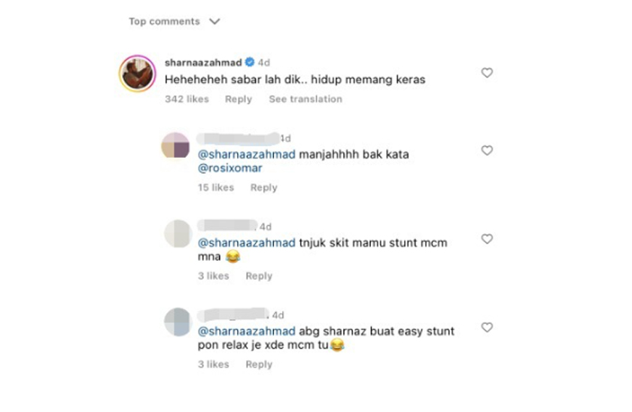The height and width of the screenshot is (412, 632).
Task: Heart the 'tnjuk skit mamu stunt' reply
Action: coord(487,239)
